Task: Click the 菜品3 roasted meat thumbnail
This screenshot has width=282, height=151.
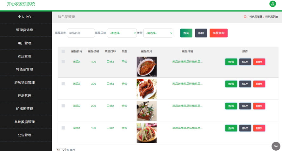Action: click(147, 89)
